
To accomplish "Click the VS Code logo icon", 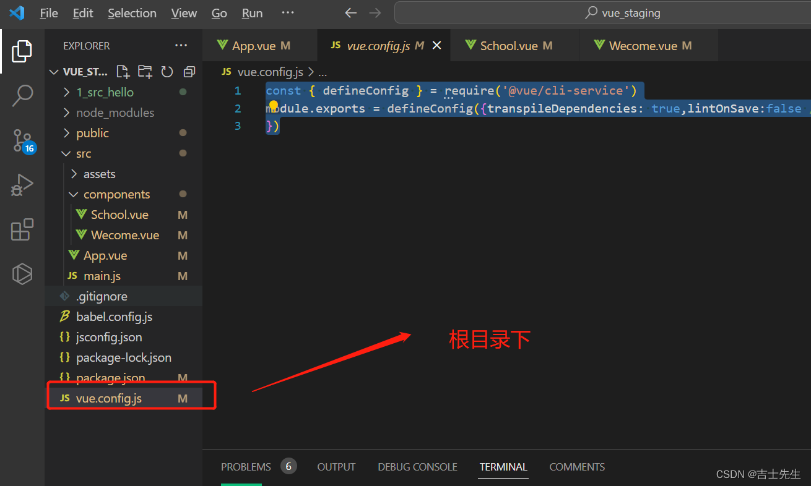I will pos(17,13).
